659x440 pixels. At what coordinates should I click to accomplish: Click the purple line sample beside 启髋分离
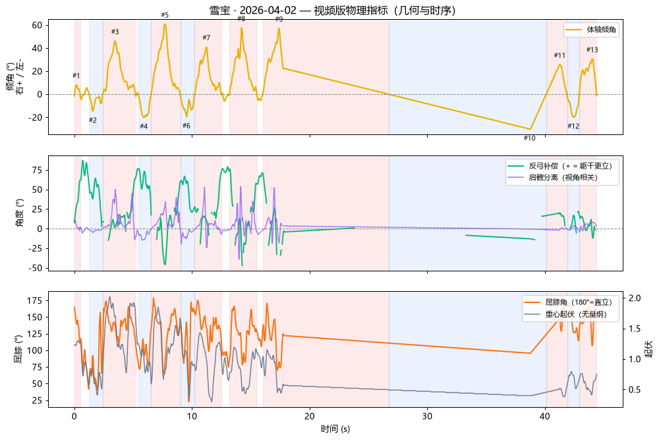[516, 177]
